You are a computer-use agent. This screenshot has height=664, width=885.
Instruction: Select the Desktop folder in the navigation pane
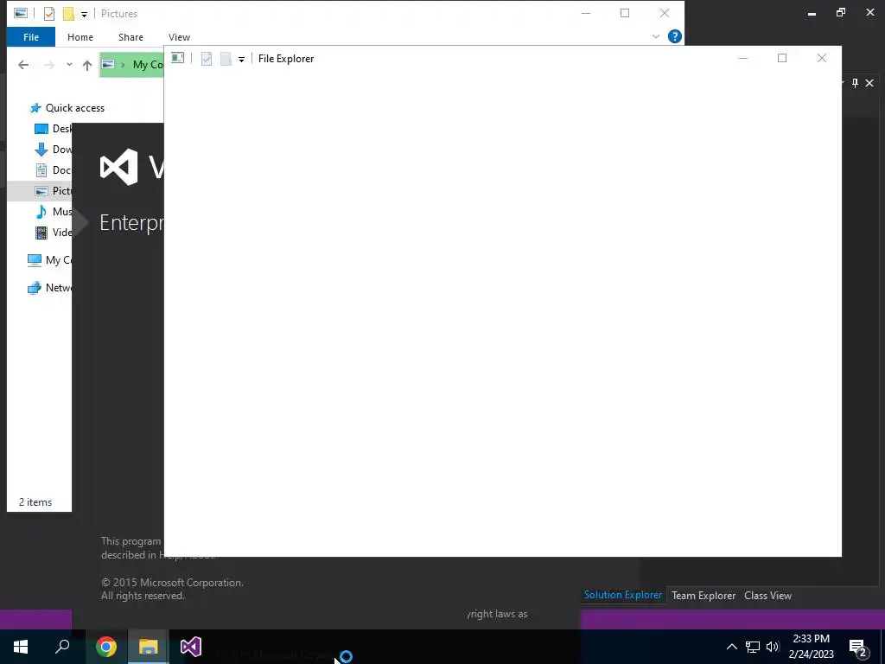tap(54, 129)
